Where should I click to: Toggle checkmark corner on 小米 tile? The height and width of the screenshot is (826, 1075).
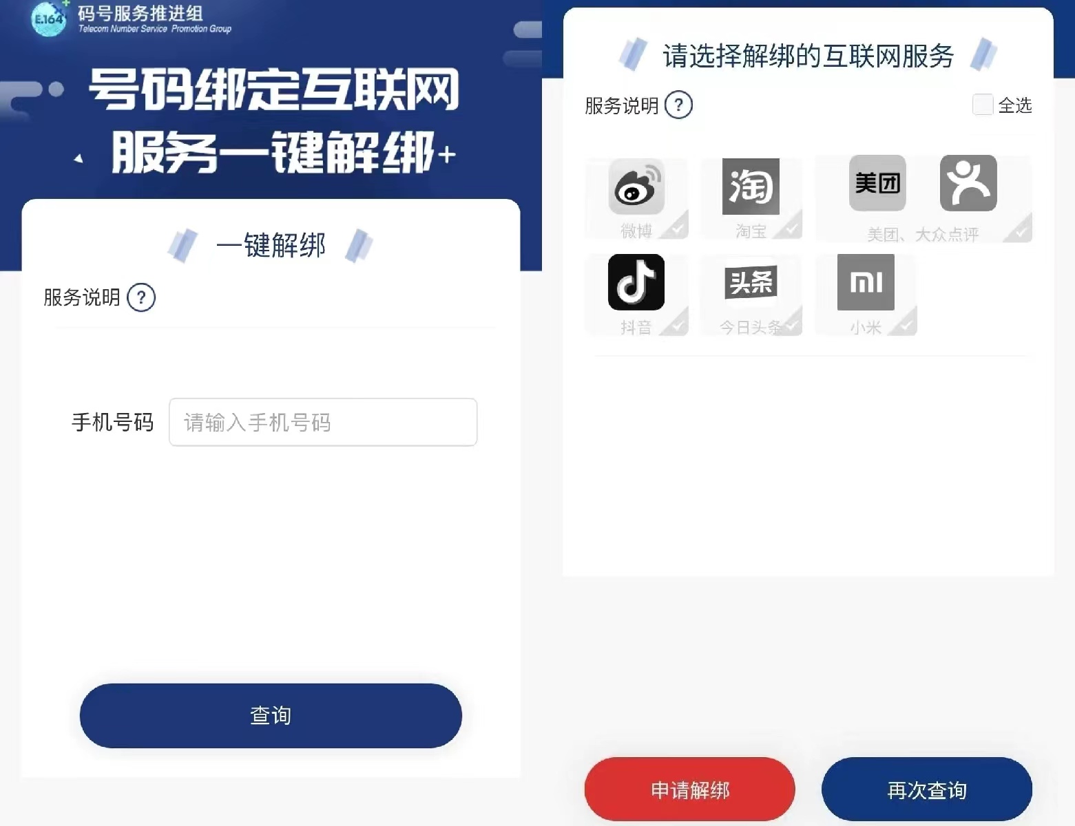pyautogui.click(x=905, y=324)
